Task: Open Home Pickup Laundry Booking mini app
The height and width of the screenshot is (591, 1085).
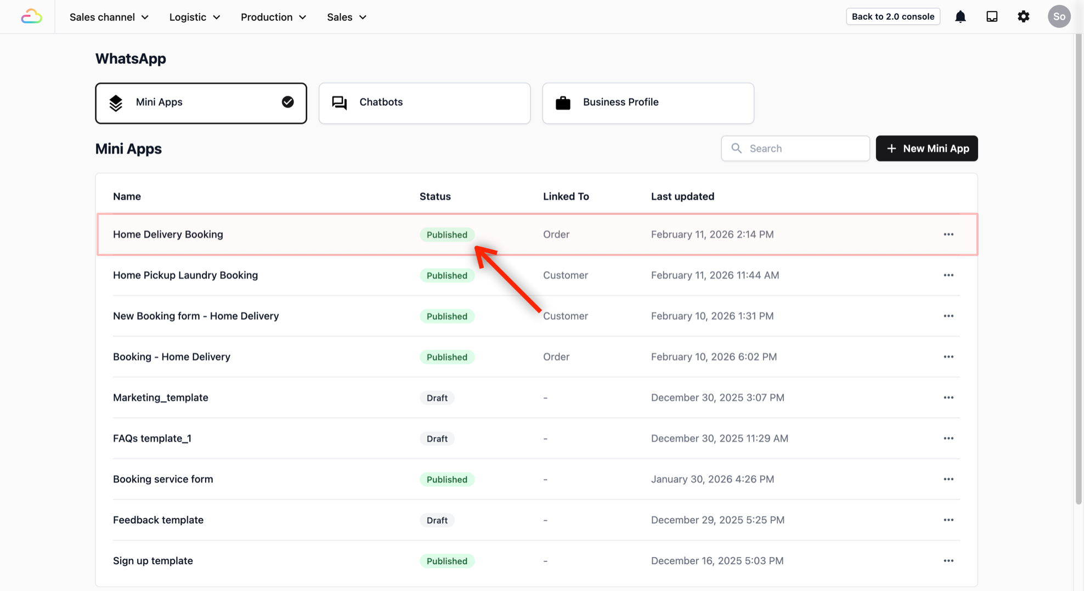Action: (x=185, y=275)
